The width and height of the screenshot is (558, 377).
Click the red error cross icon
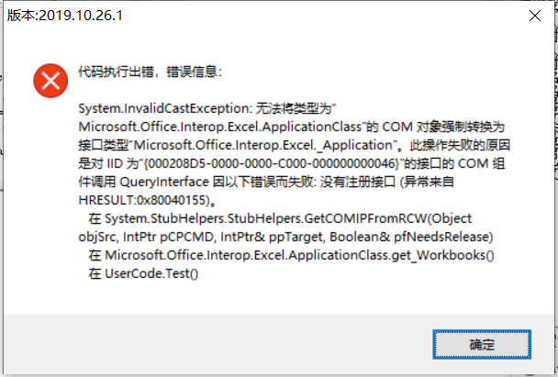coord(50,81)
